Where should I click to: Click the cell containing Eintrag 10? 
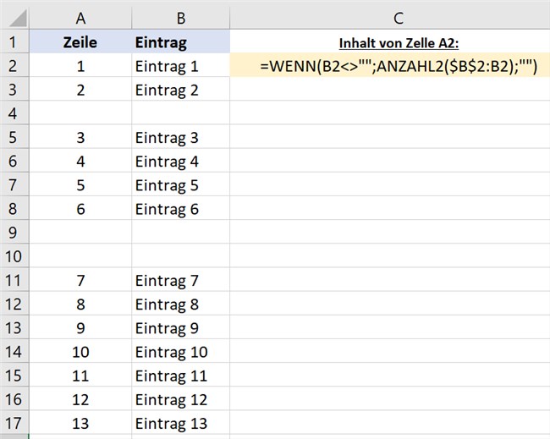(x=180, y=351)
